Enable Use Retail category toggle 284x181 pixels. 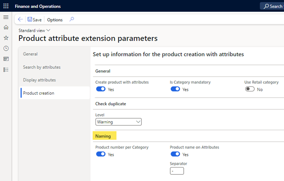pos(250,89)
